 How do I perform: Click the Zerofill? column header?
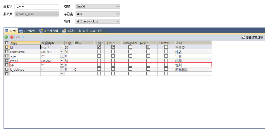[x=166, y=43]
